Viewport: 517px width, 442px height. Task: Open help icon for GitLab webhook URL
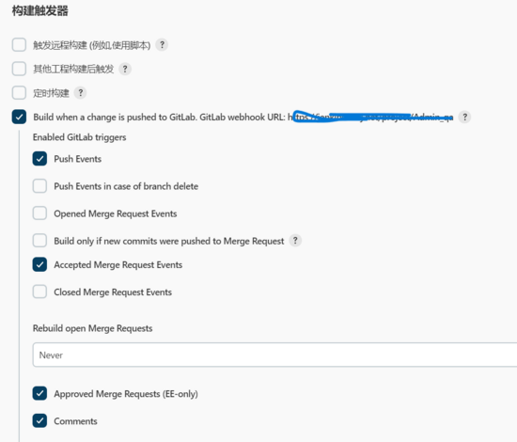pyautogui.click(x=464, y=117)
